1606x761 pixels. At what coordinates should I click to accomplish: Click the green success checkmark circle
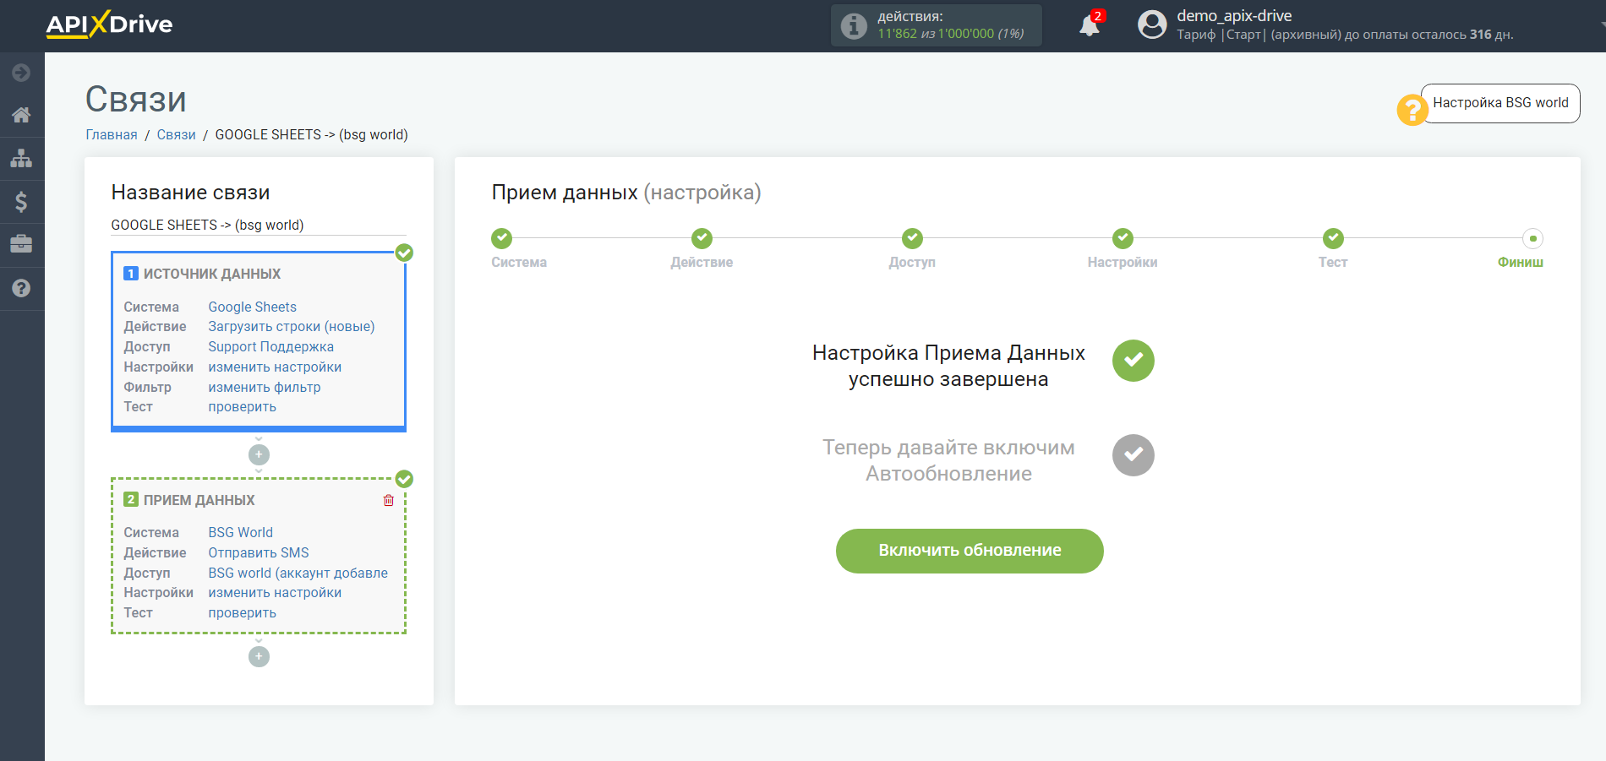pos(1133,361)
